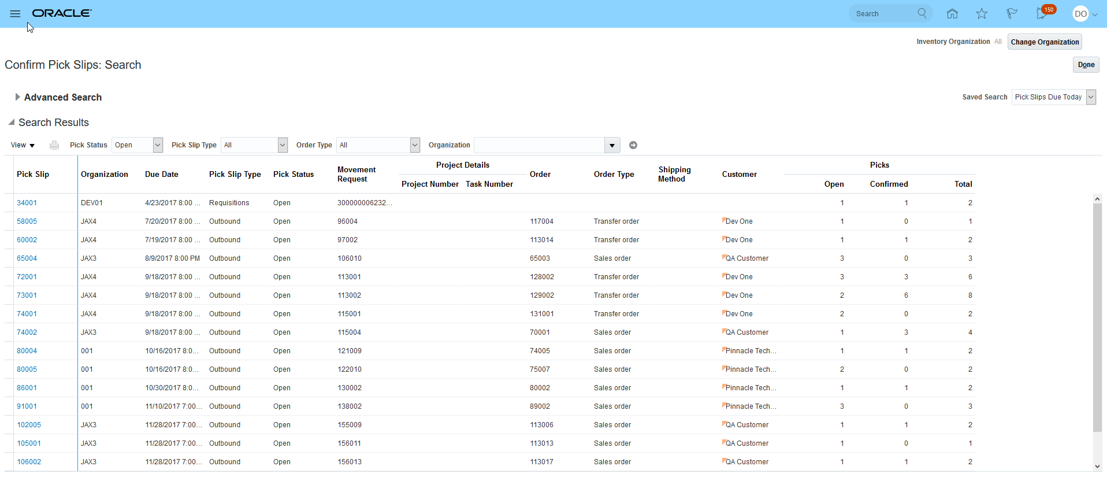The image size is (1107, 481).
Task: Click the Customer column header
Action: (740, 174)
